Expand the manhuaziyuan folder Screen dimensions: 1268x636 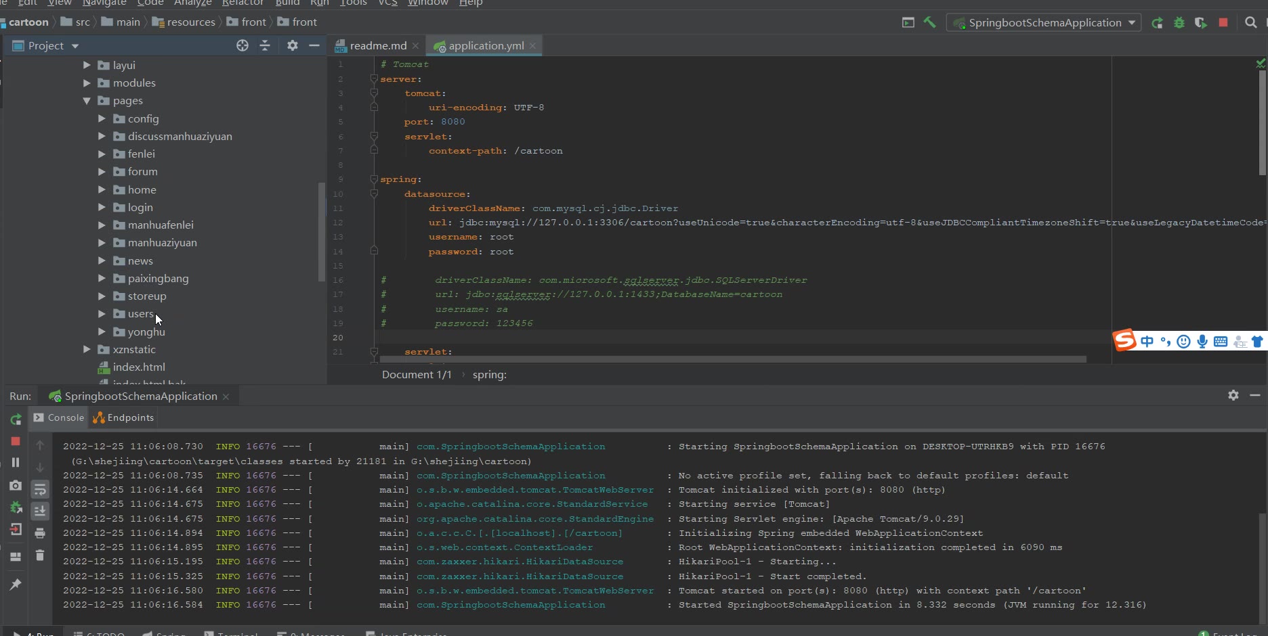(102, 243)
